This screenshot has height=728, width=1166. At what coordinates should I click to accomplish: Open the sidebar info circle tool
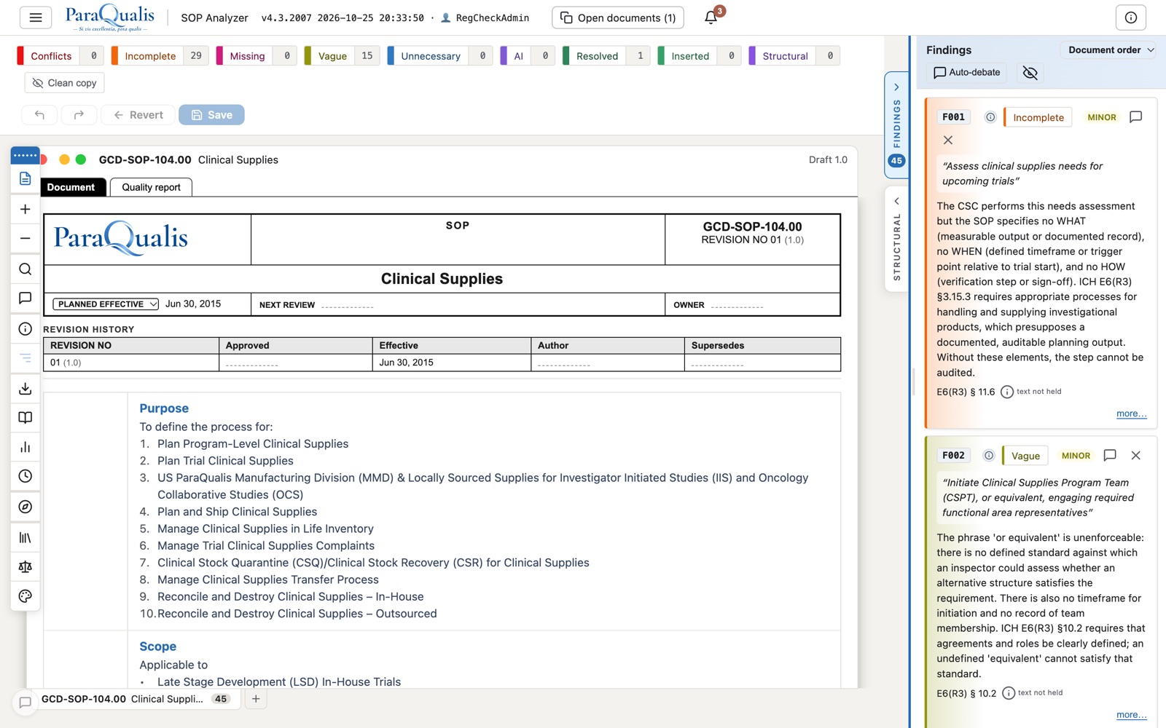pyautogui.click(x=25, y=328)
